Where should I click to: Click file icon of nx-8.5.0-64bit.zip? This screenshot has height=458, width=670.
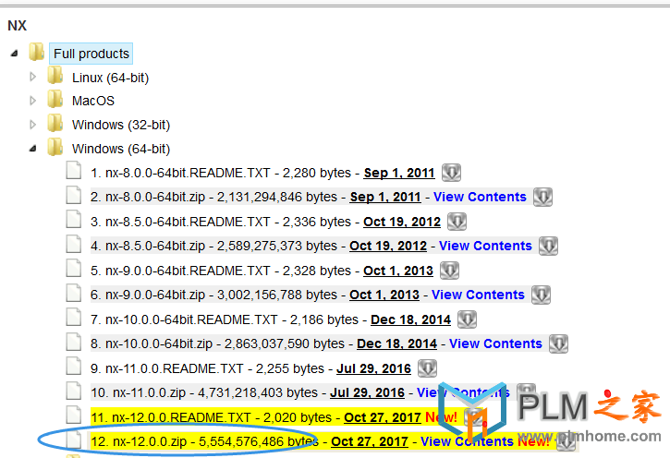pos(74,244)
